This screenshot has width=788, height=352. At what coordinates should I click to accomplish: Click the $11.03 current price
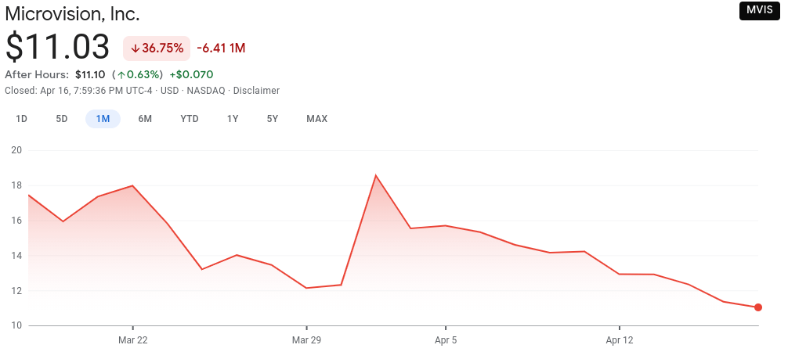click(x=58, y=48)
